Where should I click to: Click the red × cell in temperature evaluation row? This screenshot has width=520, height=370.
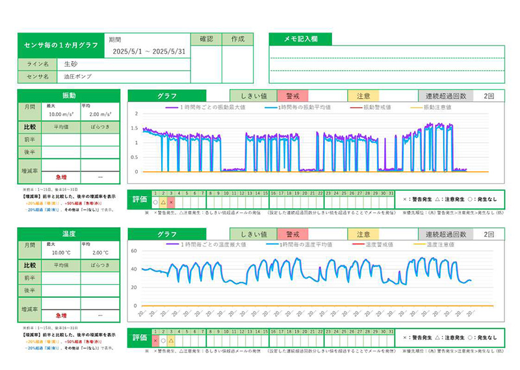point(155,339)
